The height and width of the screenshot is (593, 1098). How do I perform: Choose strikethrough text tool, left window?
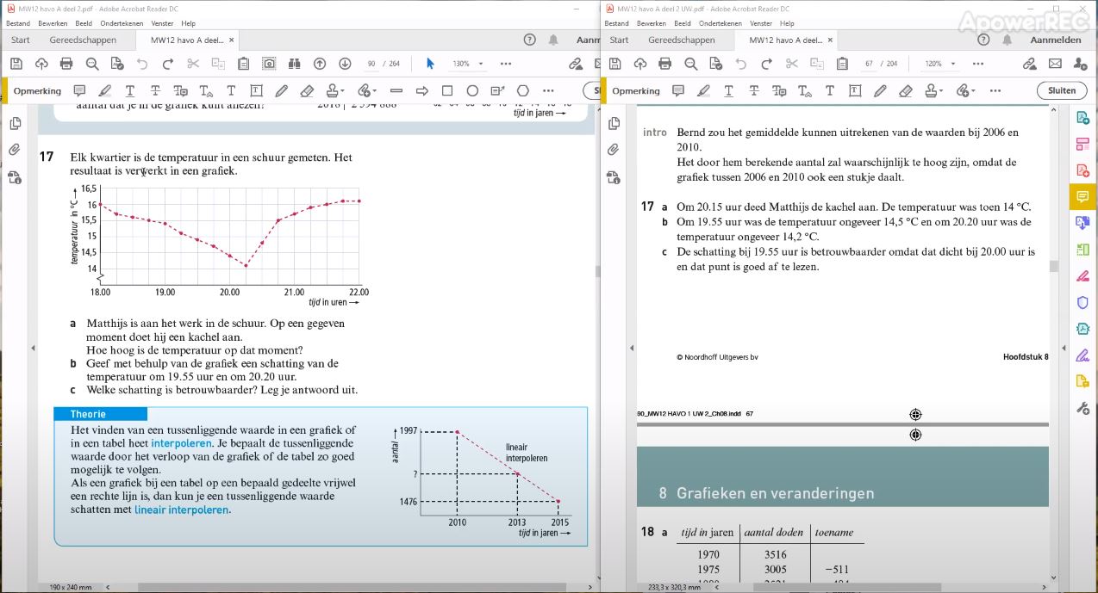click(x=155, y=90)
